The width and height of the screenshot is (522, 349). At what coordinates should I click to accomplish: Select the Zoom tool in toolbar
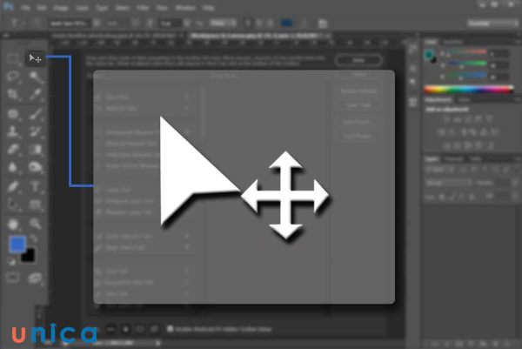tap(36, 224)
